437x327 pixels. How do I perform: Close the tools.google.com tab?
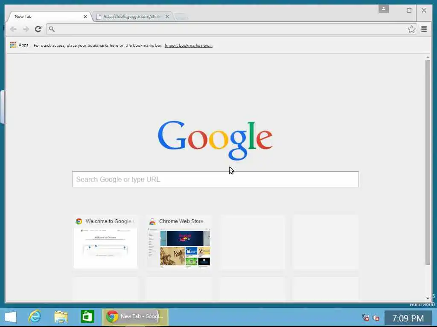(x=167, y=17)
